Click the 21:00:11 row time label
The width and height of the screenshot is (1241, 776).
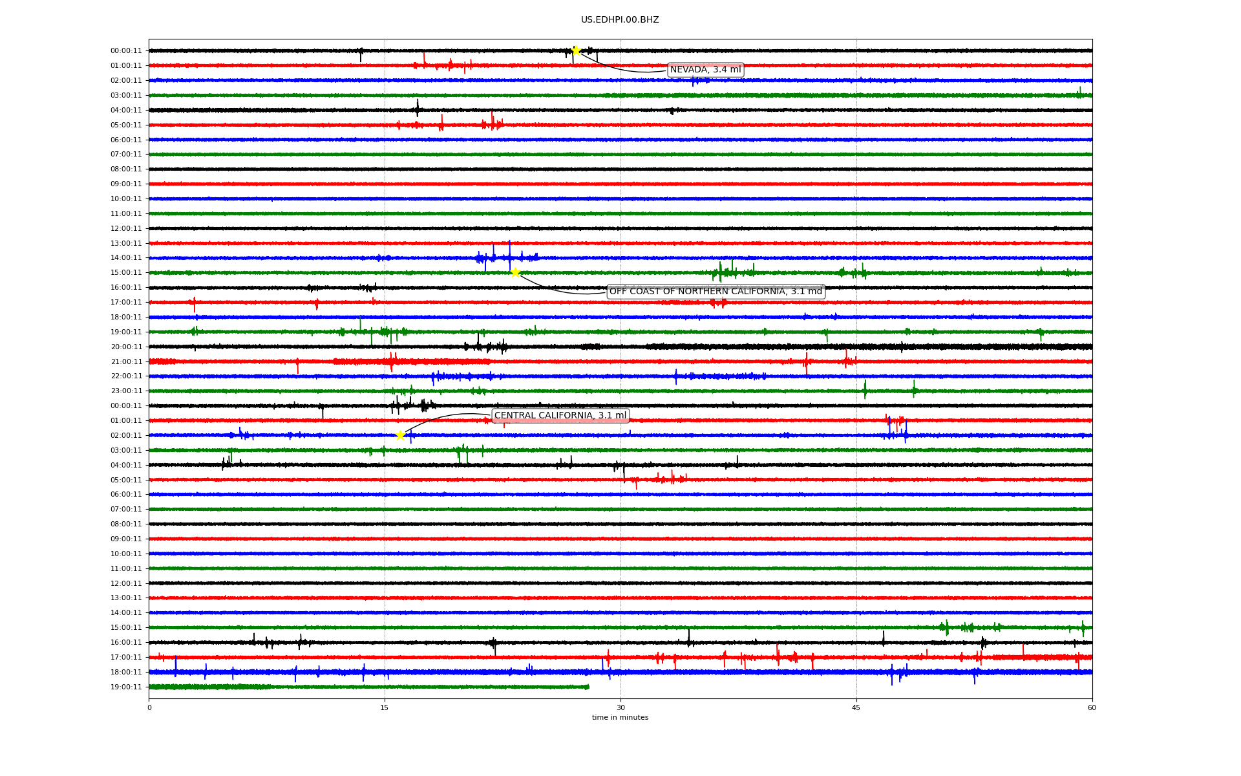pyautogui.click(x=126, y=361)
